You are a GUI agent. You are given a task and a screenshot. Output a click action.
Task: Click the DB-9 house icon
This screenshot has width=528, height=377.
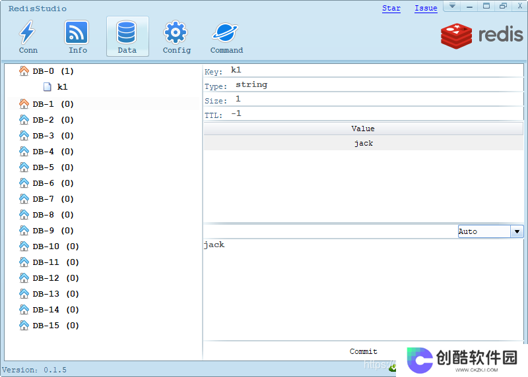pos(24,231)
